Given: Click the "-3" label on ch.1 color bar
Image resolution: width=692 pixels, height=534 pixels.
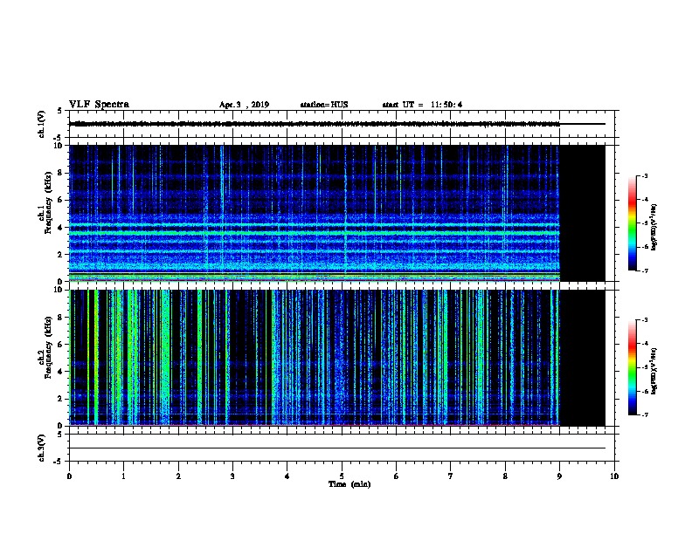Looking at the screenshot, I should [645, 176].
